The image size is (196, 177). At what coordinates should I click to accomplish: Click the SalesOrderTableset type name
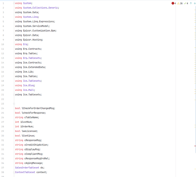pyautogui.click(x=27, y=168)
